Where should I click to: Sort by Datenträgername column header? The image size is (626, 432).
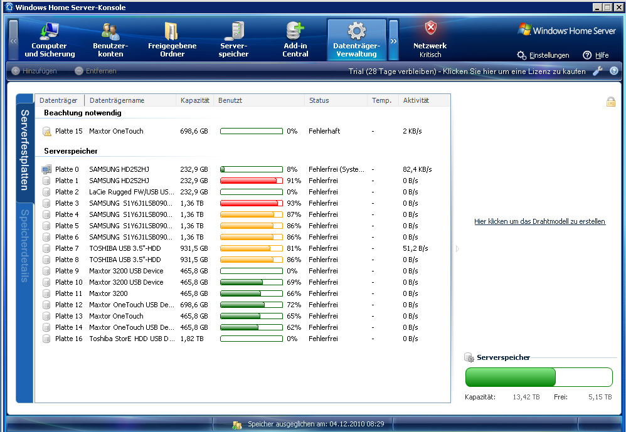pyautogui.click(x=130, y=100)
